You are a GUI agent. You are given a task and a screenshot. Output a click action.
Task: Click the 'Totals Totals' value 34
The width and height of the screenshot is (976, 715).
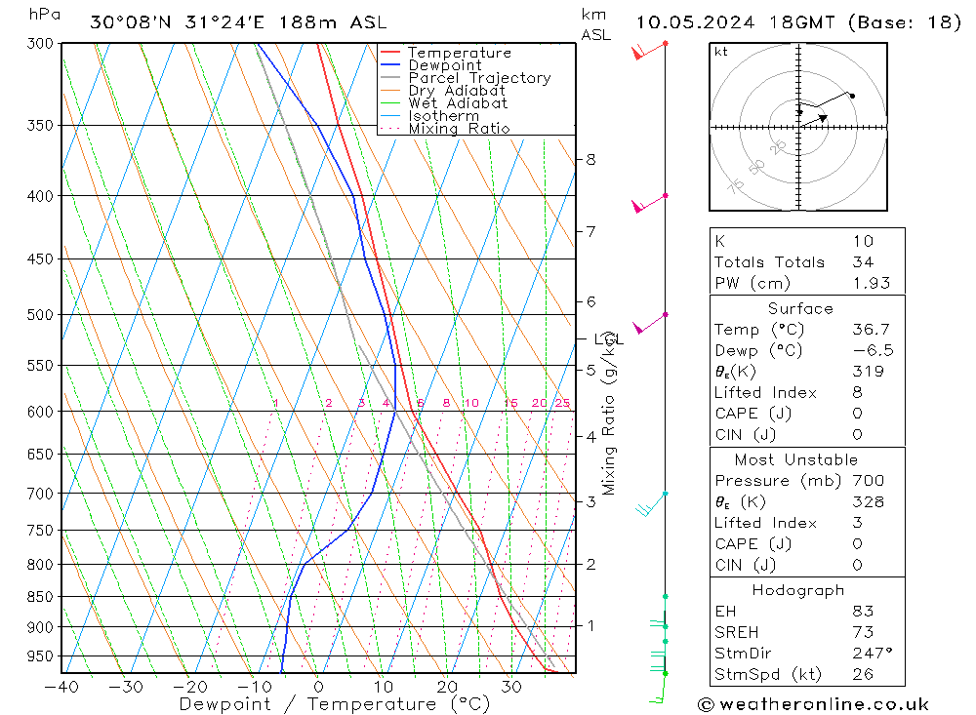coord(864,262)
